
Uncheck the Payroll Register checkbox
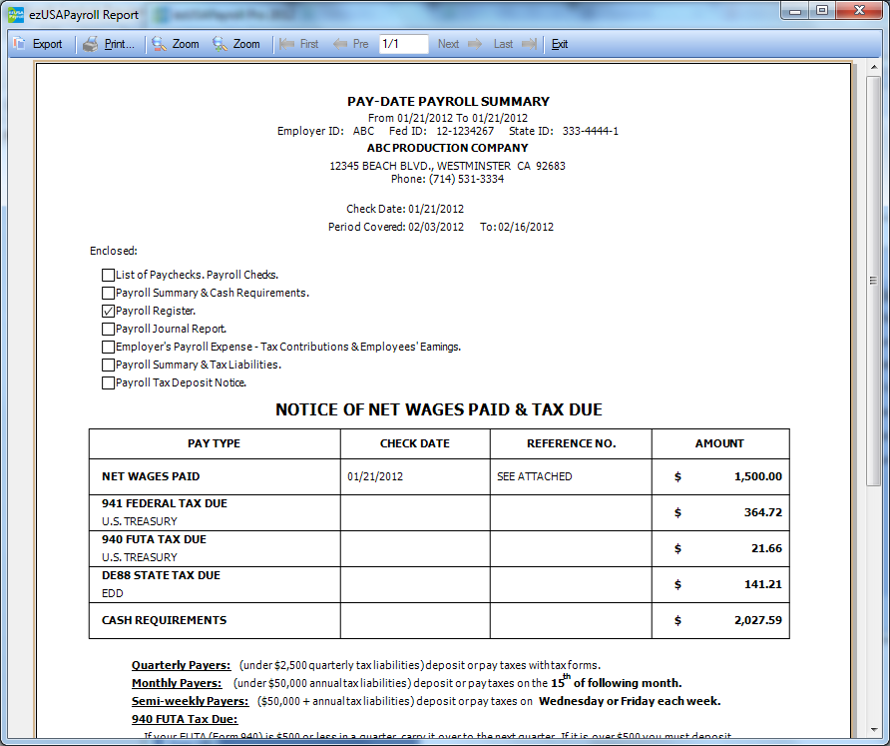click(108, 311)
